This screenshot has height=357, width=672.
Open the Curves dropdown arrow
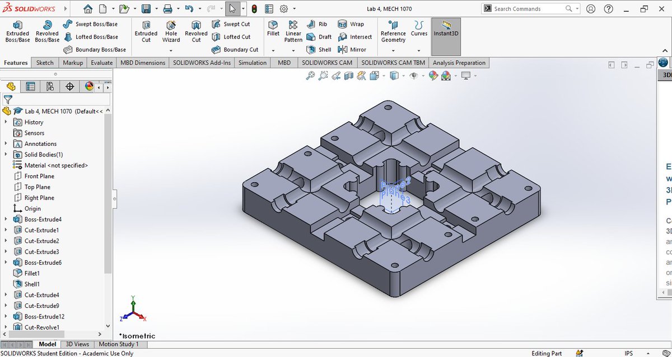coord(419,50)
